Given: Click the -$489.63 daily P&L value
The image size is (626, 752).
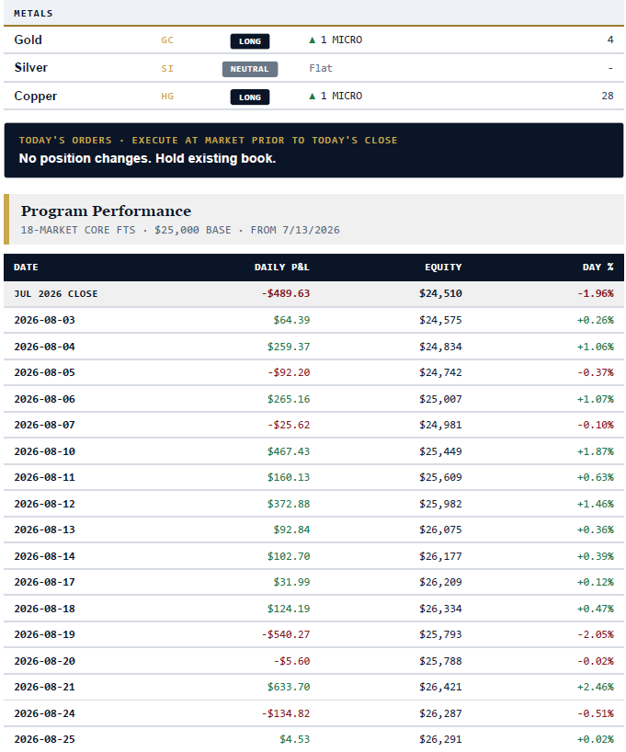Looking at the screenshot, I should tap(286, 293).
